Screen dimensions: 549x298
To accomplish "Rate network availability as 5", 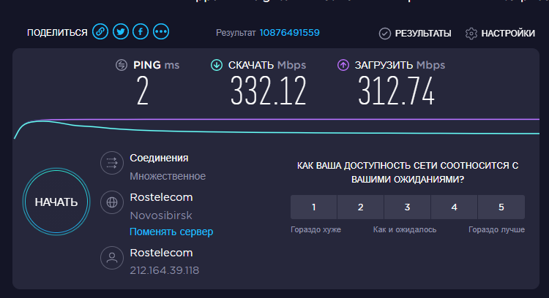I will 501,207.
